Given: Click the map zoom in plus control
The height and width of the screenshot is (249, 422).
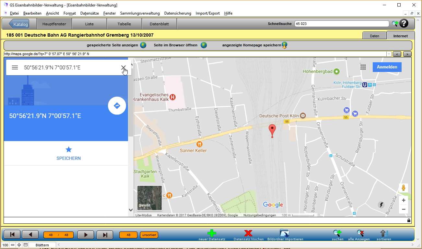Looking at the screenshot, I should tap(404, 200).
